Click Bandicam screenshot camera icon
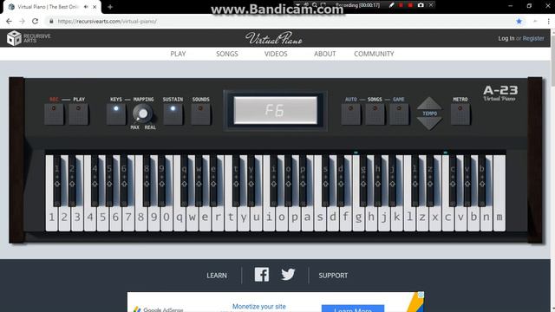Image resolution: width=555 pixels, height=312 pixels. point(421,5)
